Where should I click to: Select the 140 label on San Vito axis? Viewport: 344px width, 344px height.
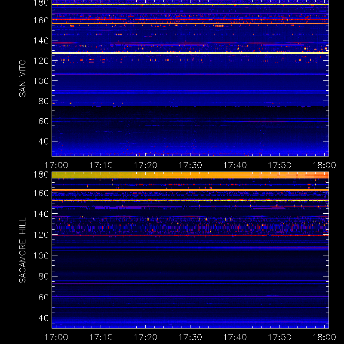pos(41,40)
